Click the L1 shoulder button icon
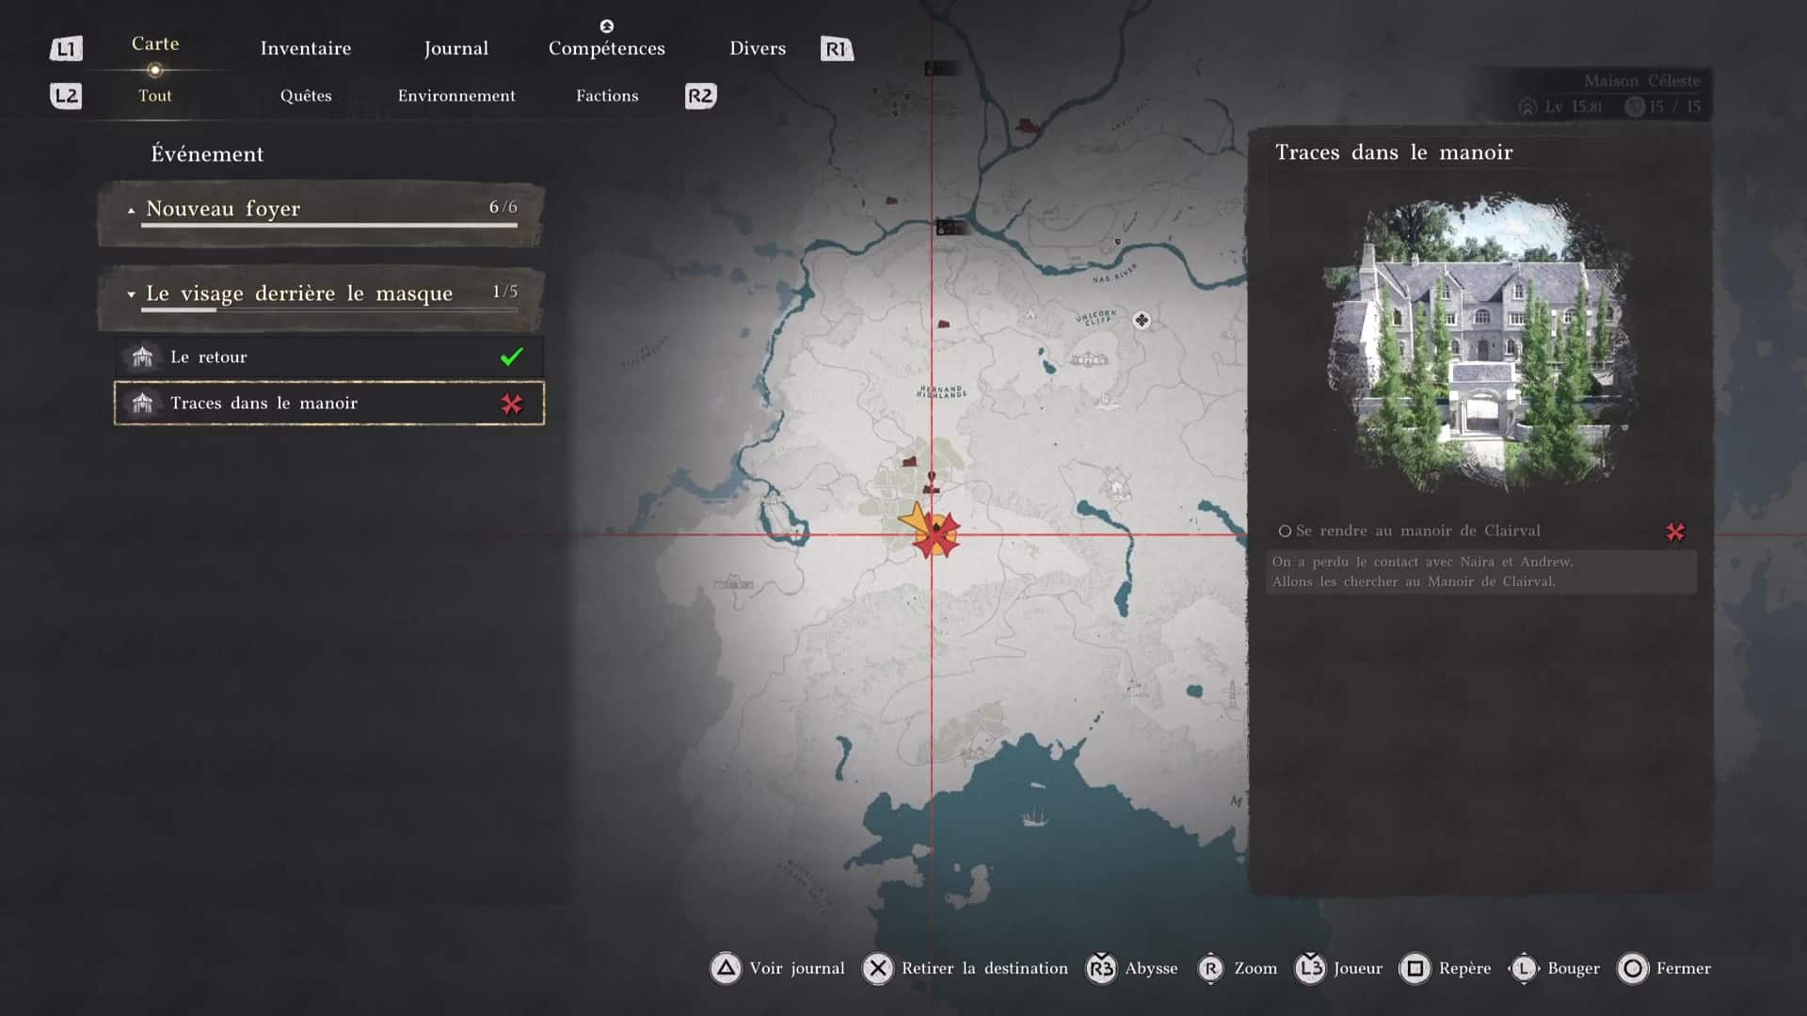1807x1016 pixels. click(x=66, y=49)
